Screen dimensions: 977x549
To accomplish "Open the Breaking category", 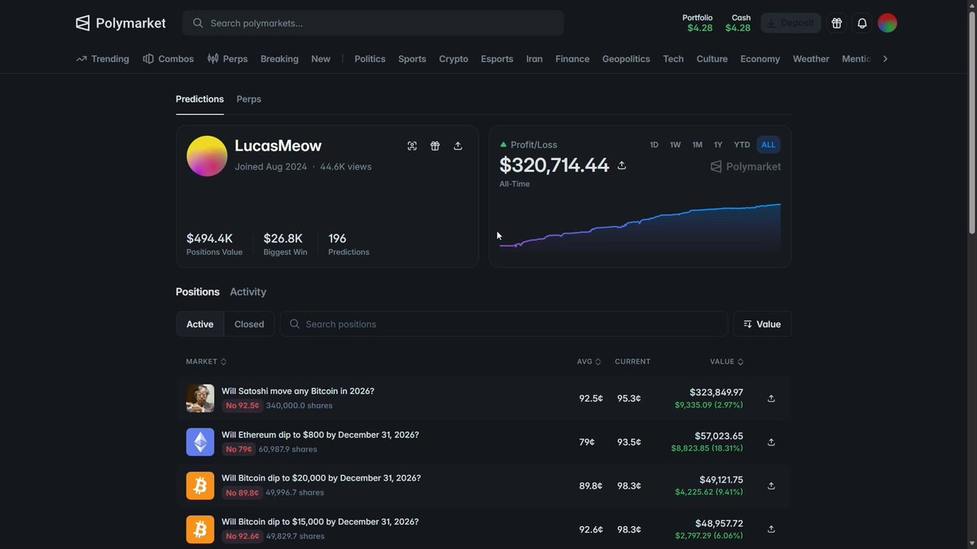I will click(279, 59).
